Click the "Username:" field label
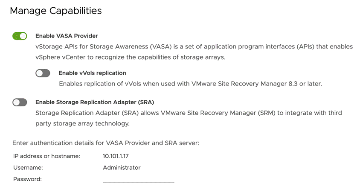This screenshot has height=191, width=357. 28,168
